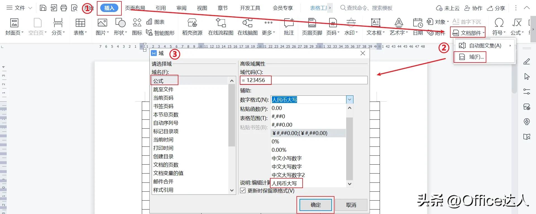Select 当前页码 in field name list
The image size is (536, 214).
pos(190,98)
